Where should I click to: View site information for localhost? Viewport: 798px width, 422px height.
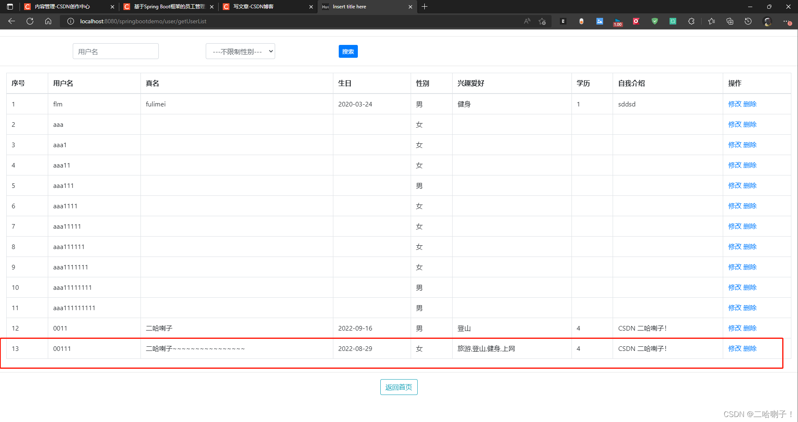[x=71, y=21]
